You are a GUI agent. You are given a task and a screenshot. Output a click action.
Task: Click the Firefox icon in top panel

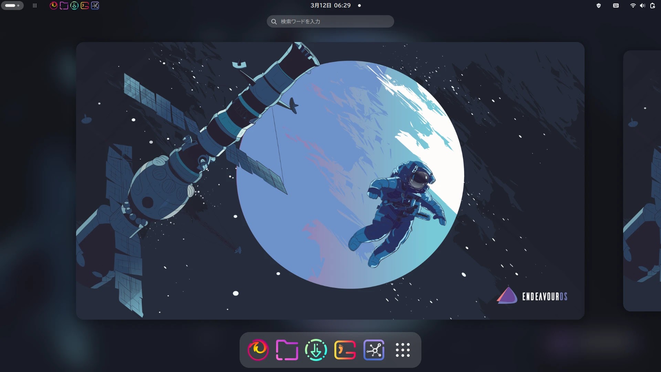tap(53, 6)
